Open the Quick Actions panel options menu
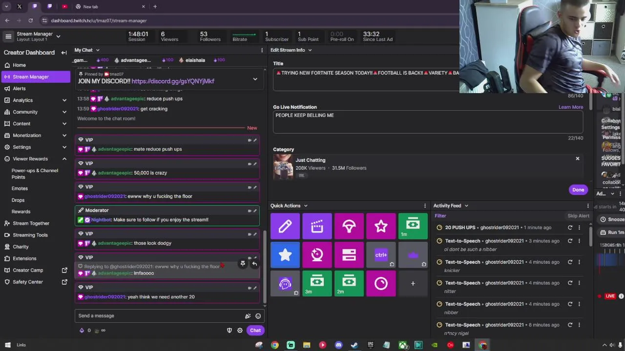Image resolution: width=625 pixels, height=351 pixels. (x=425, y=206)
